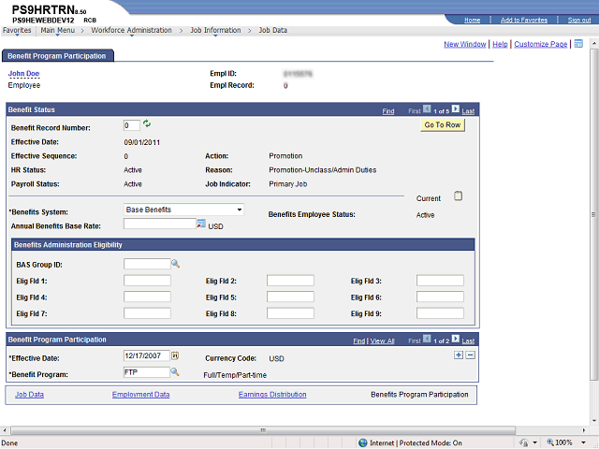Go to the Employment Data page link
Image resolution: width=599 pixels, height=449 pixels.
[140, 395]
